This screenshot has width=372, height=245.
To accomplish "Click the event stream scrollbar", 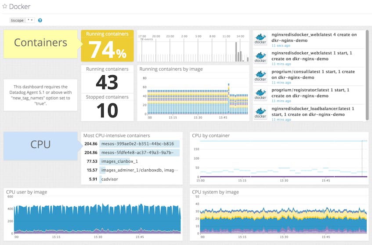I will click(x=367, y=76).
